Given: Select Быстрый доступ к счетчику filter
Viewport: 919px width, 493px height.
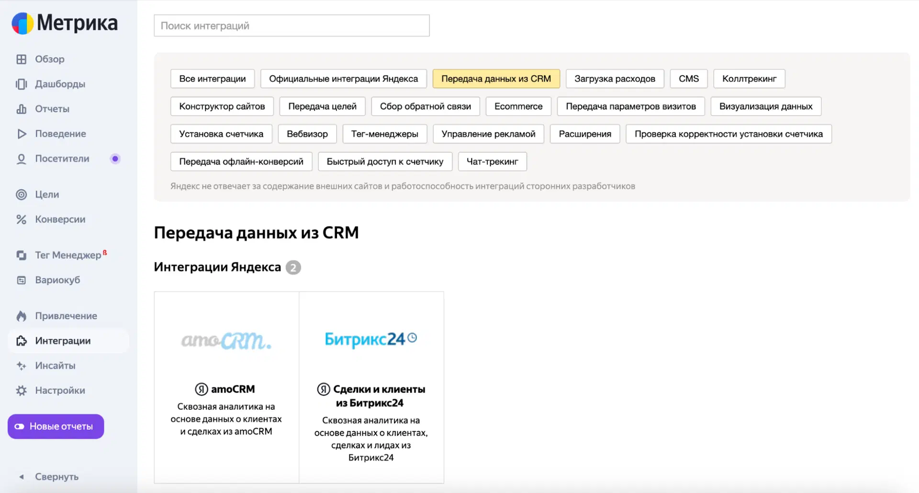Looking at the screenshot, I should pos(385,162).
